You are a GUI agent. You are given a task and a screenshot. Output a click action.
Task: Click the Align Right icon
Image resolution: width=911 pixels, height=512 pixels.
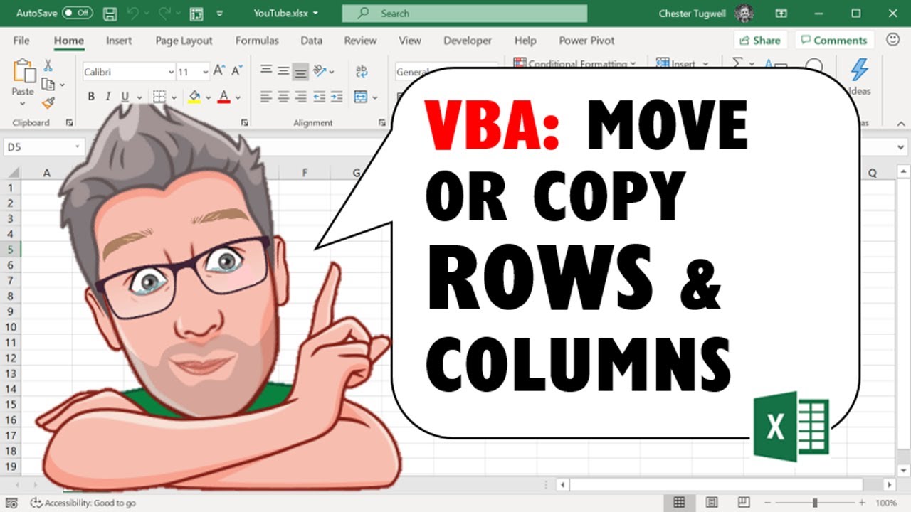(301, 97)
